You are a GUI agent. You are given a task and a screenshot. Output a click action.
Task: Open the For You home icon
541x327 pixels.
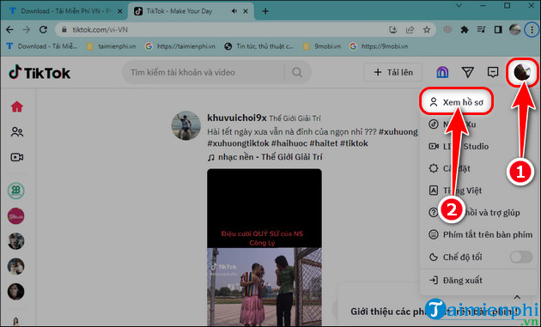16,106
